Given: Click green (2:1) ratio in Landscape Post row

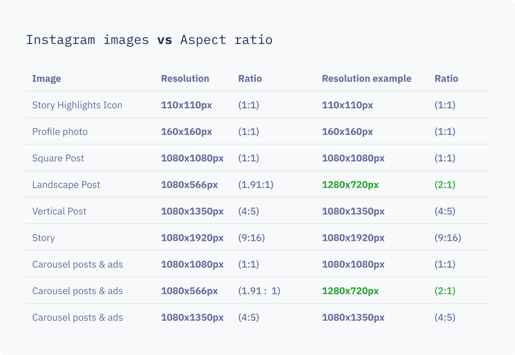Looking at the screenshot, I should pyautogui.click(x=445, y=184).
